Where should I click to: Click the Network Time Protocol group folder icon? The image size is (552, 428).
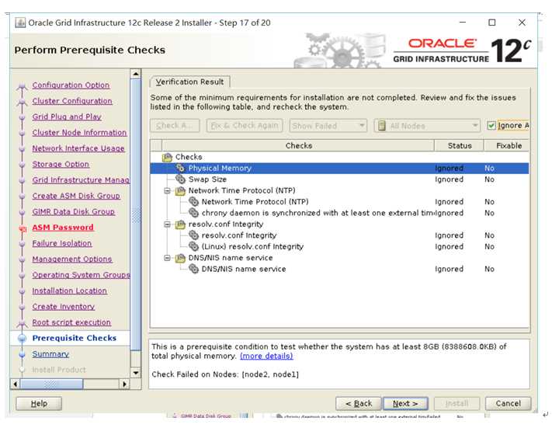[180, 190]
